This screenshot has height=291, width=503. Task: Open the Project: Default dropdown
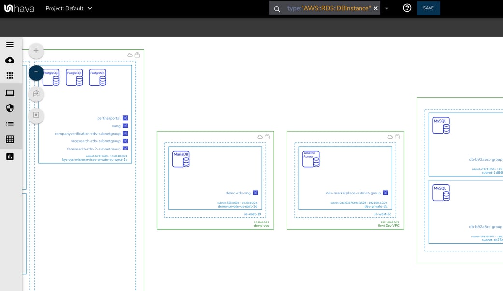tap(69, 8)
